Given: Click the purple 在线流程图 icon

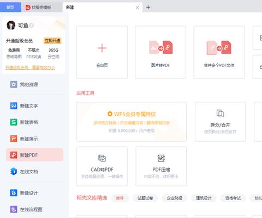Looking at the screenshot, I should (x=14, y=209).
